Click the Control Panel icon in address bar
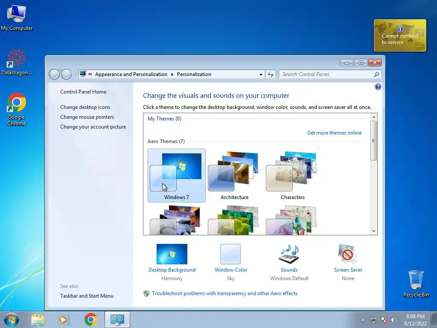Viewport: 437px width, 328px height. click(x=83, y=74)
